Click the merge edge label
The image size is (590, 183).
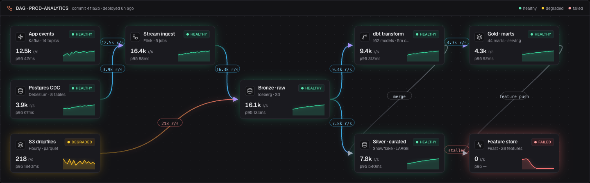(399, 96)
